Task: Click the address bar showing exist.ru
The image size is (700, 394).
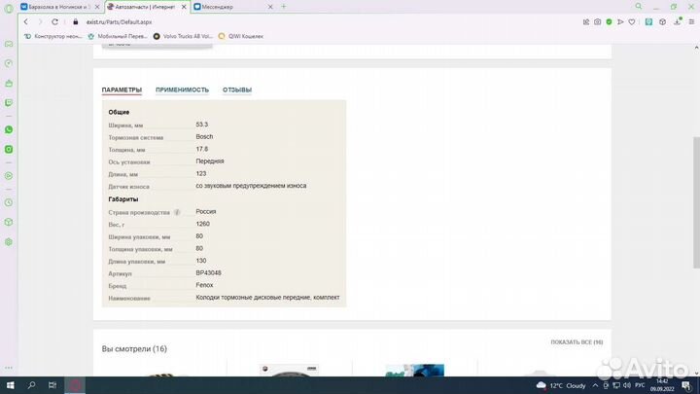Action: point(292,21)
